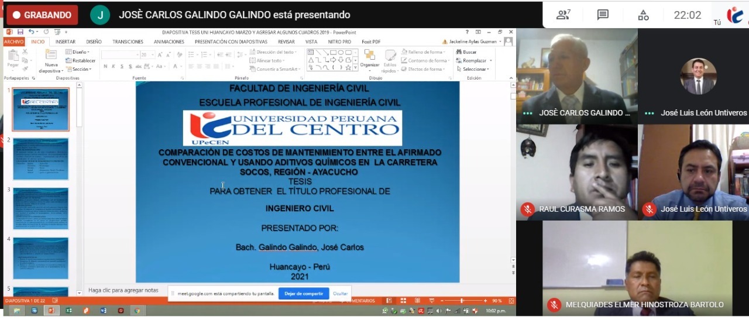Open the Meet participants list icon
749x320 pixels.
pos(564,15)
